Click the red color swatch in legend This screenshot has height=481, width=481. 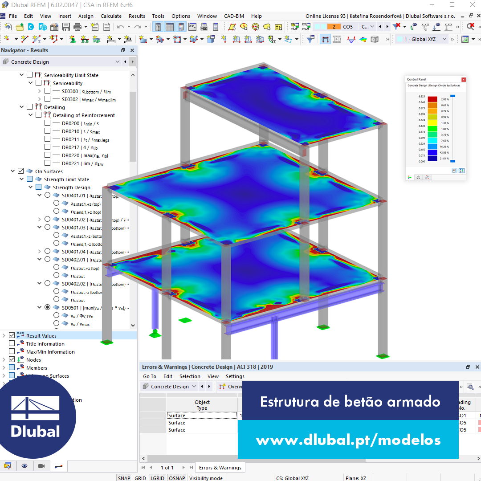coord(432,99)
